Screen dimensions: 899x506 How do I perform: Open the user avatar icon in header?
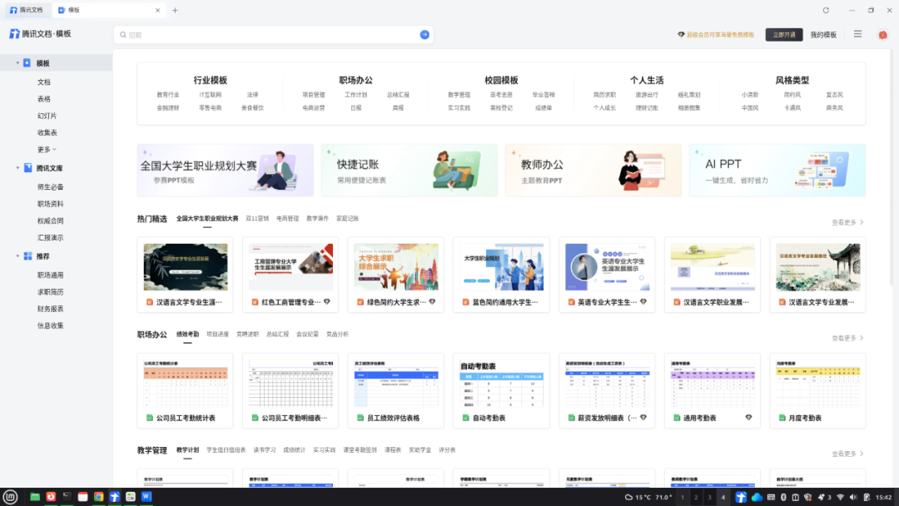point(883,35)
